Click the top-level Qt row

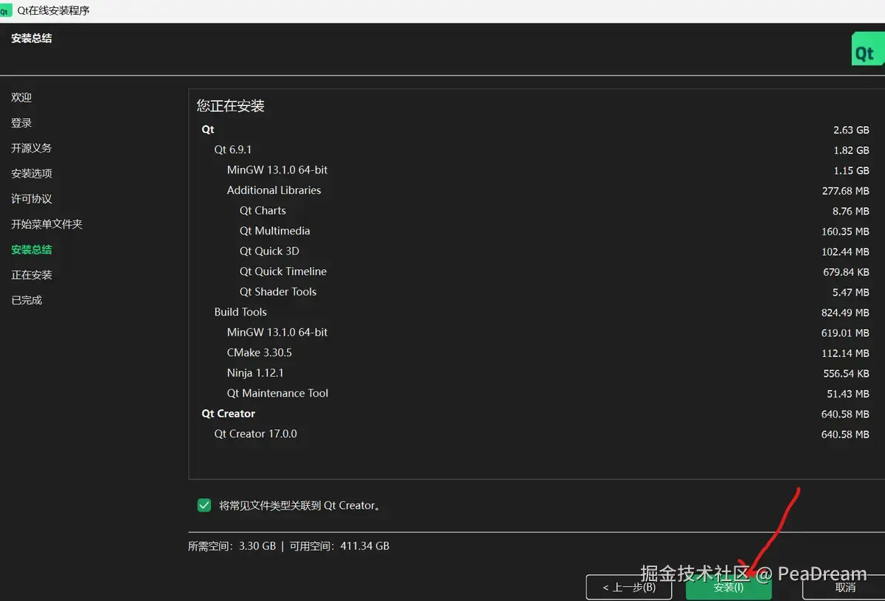click(x=535, y=129)
